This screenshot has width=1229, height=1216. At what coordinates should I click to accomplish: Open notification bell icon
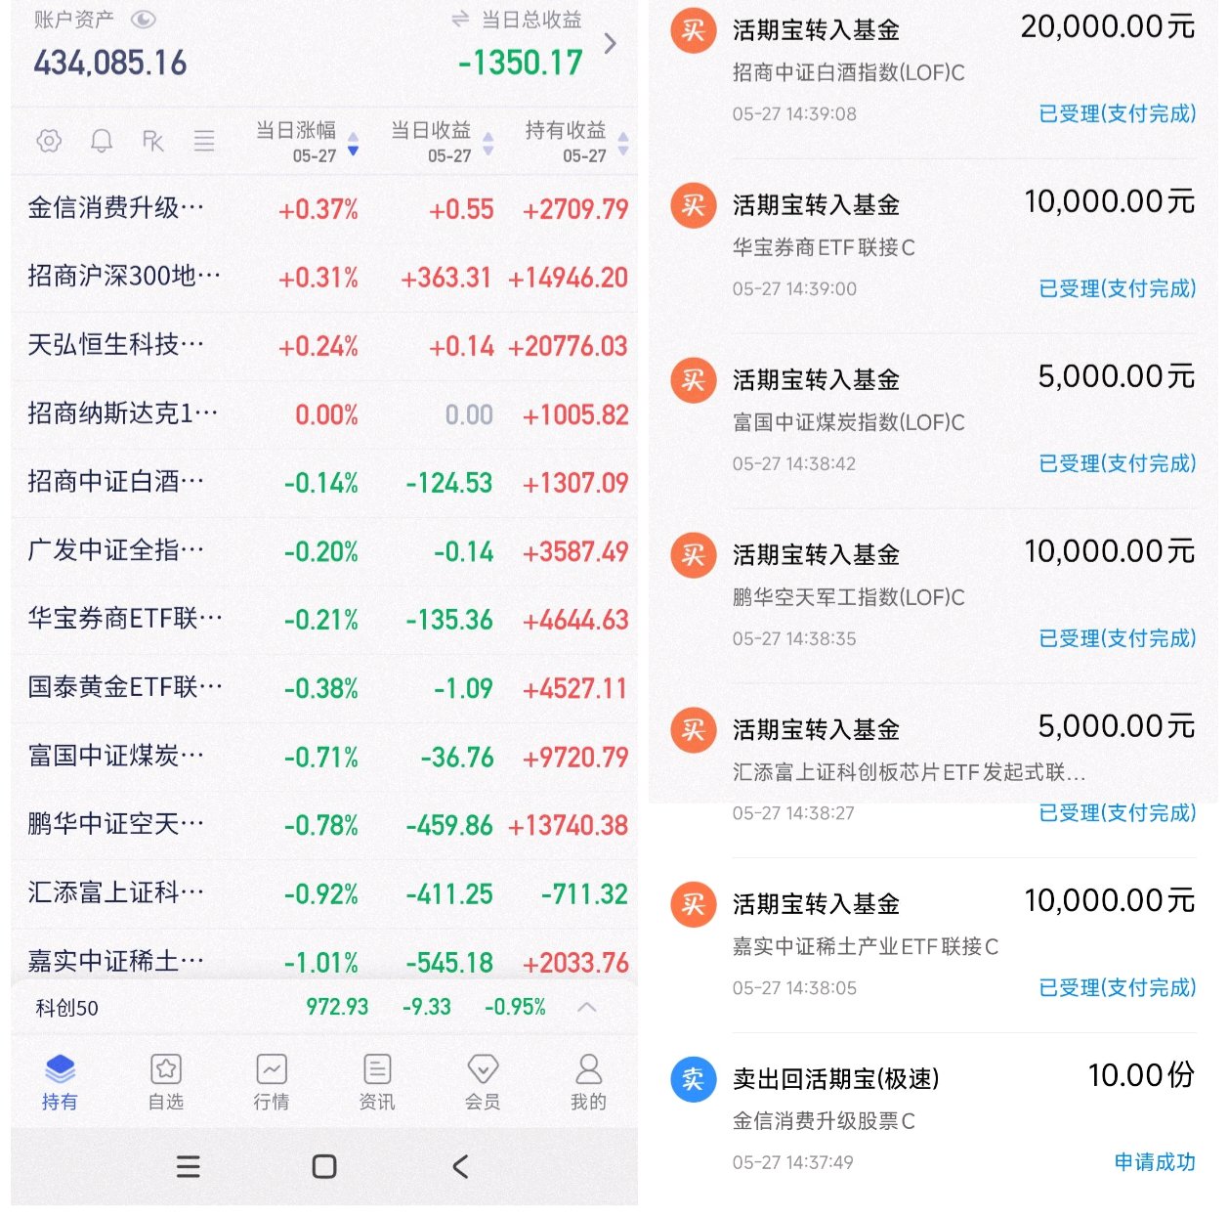[x=102, y=141]
